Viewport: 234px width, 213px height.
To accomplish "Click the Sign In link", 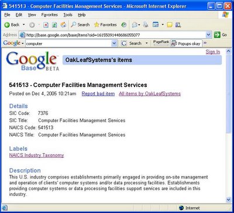I will 213,52.
